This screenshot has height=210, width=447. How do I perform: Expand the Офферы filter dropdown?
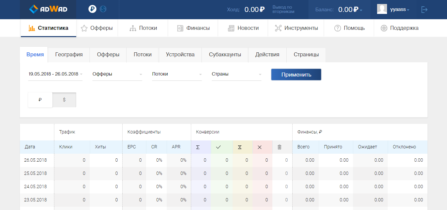coord(117,74)
